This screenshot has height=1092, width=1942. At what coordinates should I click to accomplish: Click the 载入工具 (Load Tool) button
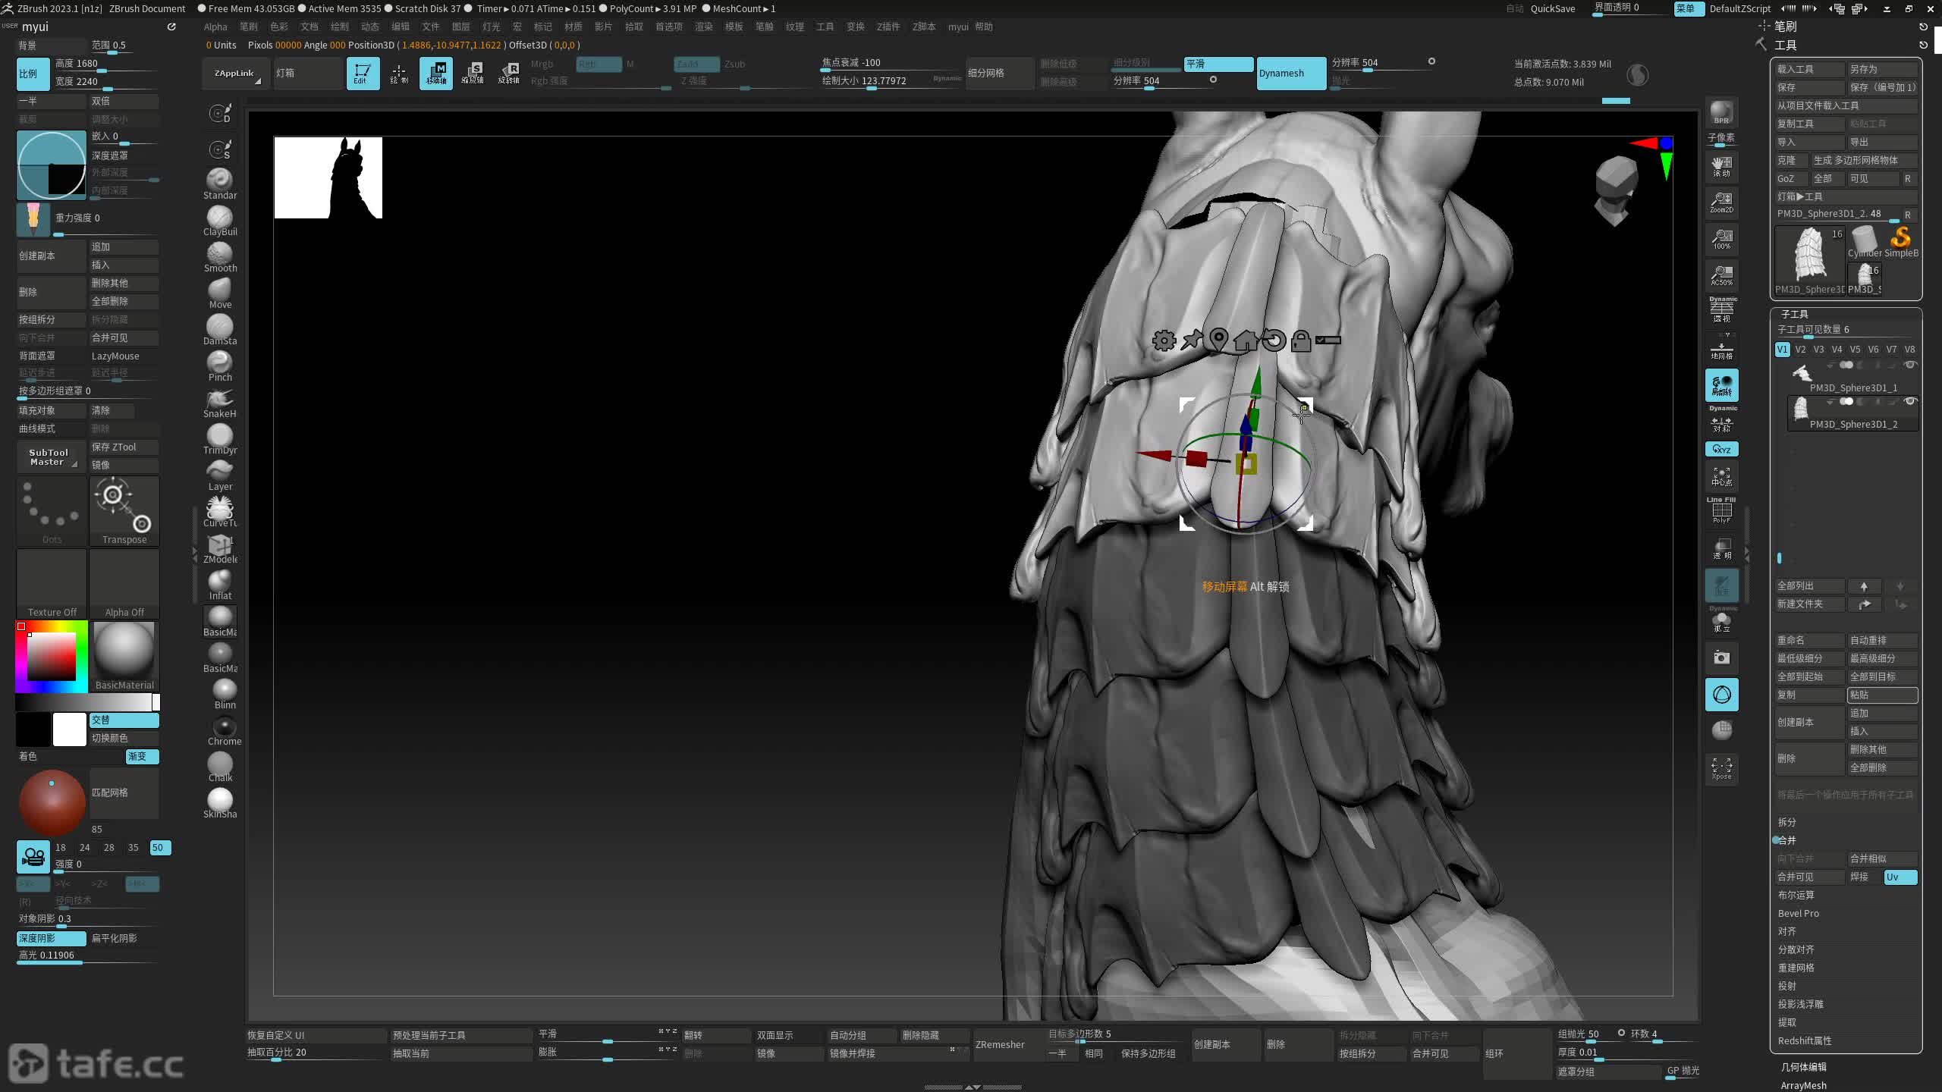[1809, 69]
